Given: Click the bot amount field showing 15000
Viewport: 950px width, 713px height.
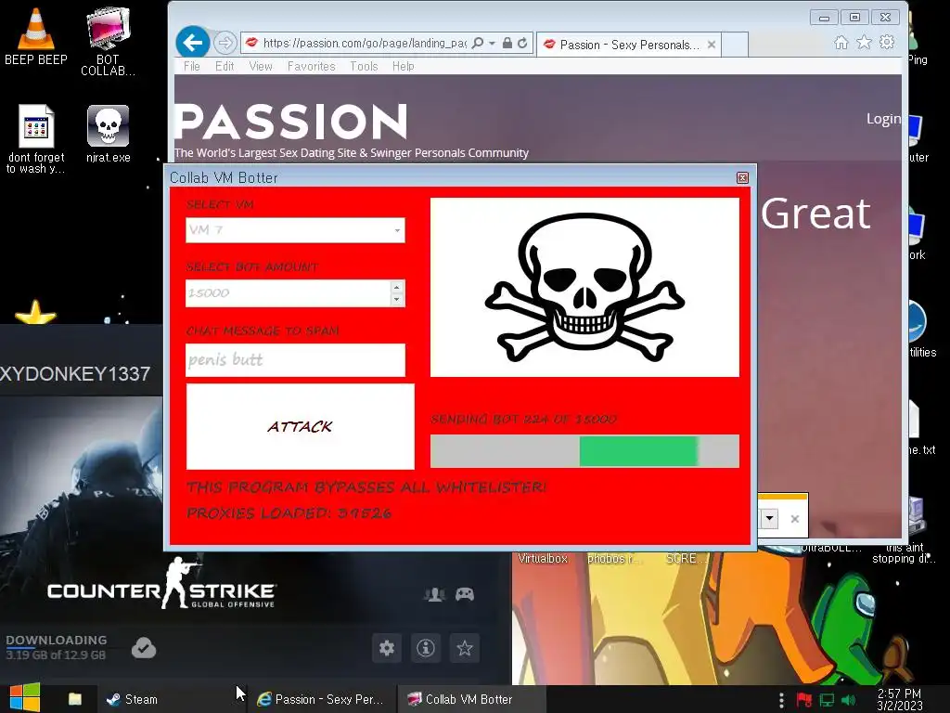Looking at the screenshot, I should [289, 293].
